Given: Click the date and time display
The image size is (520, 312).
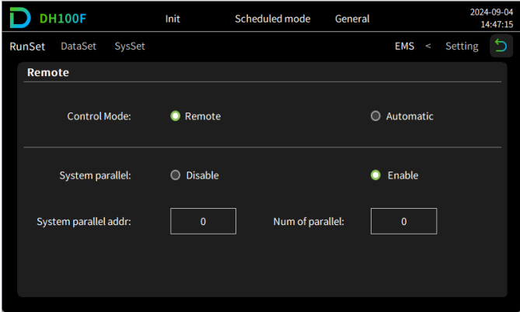Looking at the screenshot, I should pos(490,19).
